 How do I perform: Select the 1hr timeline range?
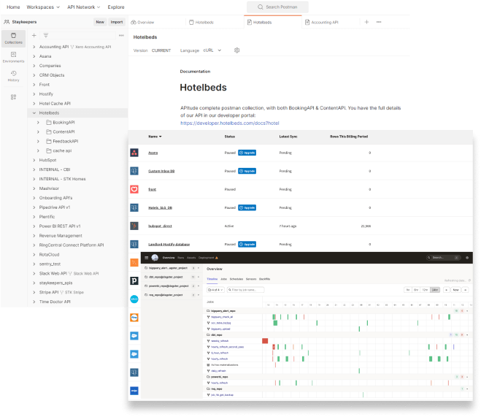(408, 290)
